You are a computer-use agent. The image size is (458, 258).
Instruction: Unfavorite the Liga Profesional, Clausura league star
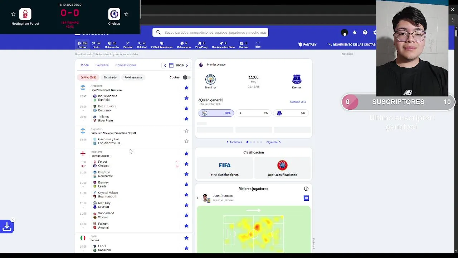tap(186, 88)
